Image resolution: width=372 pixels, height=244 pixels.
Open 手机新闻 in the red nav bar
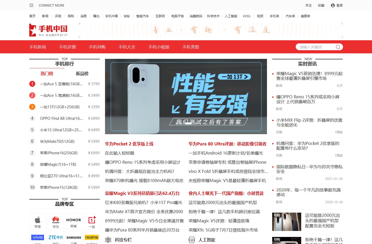pos(38,47)
